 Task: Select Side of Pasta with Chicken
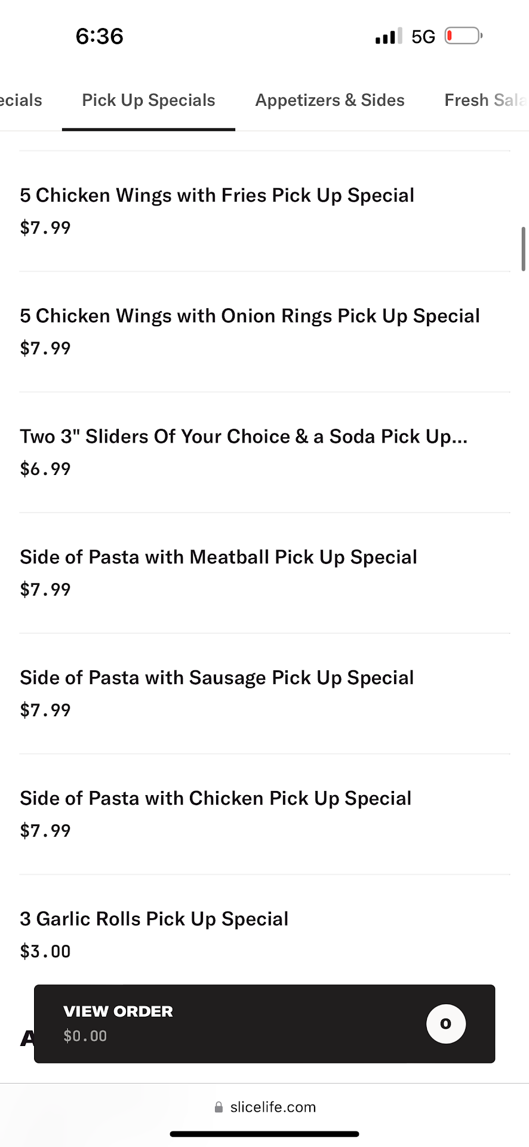coord(216,799)
